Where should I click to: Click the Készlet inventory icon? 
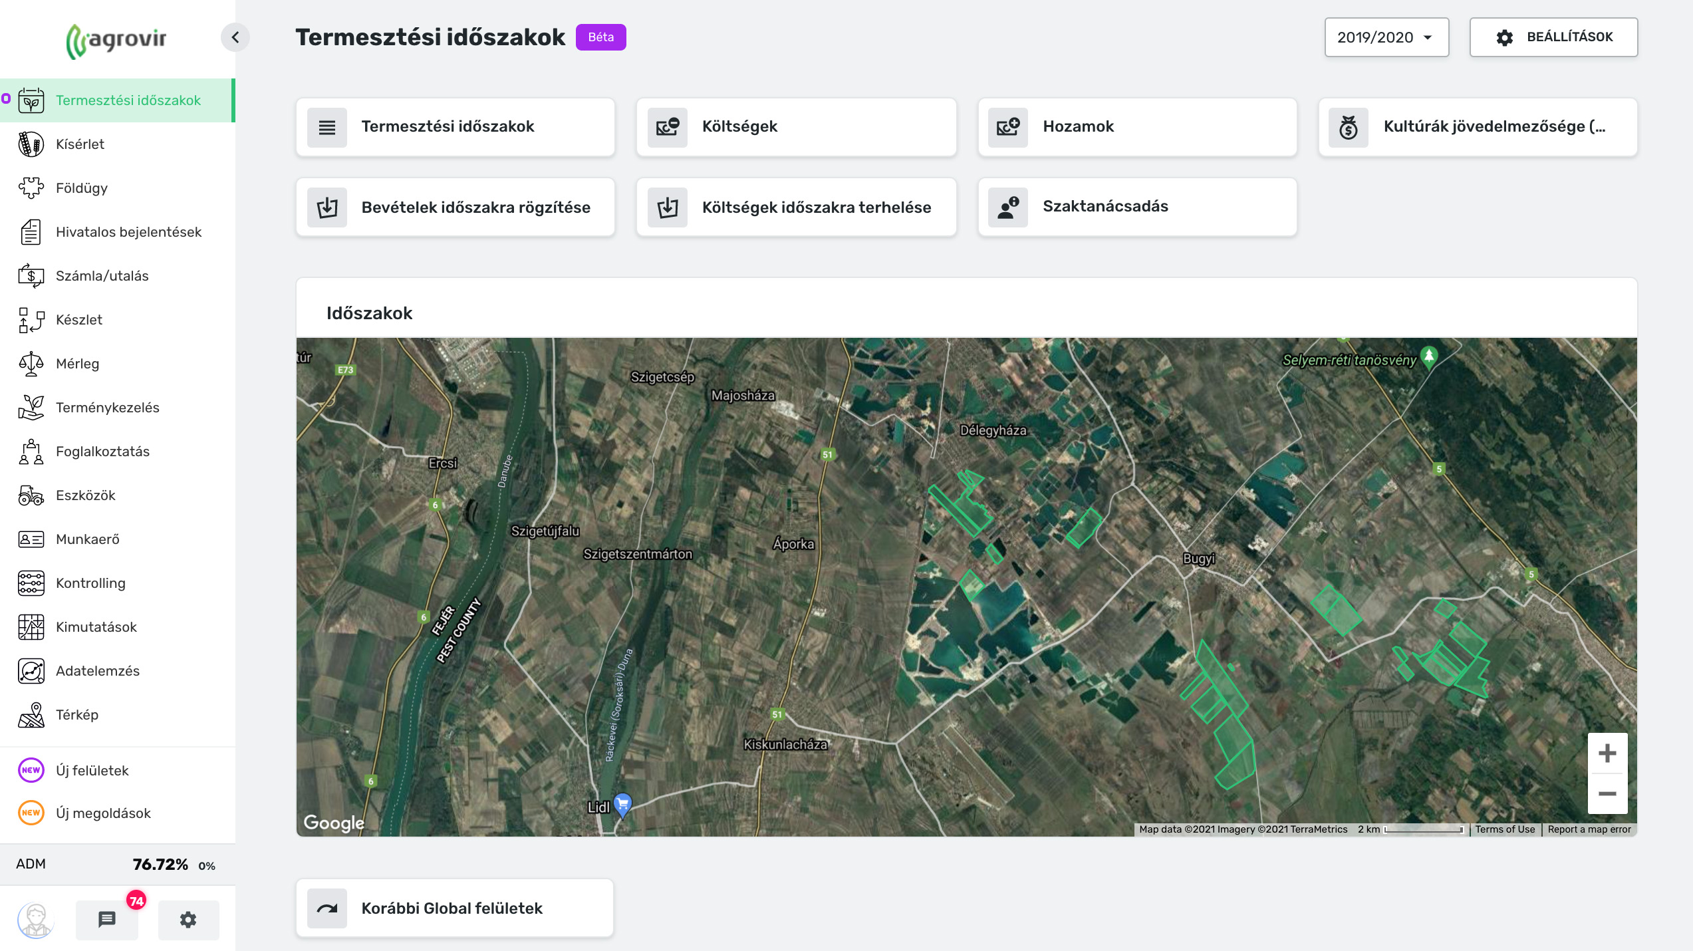pos(31,320)
